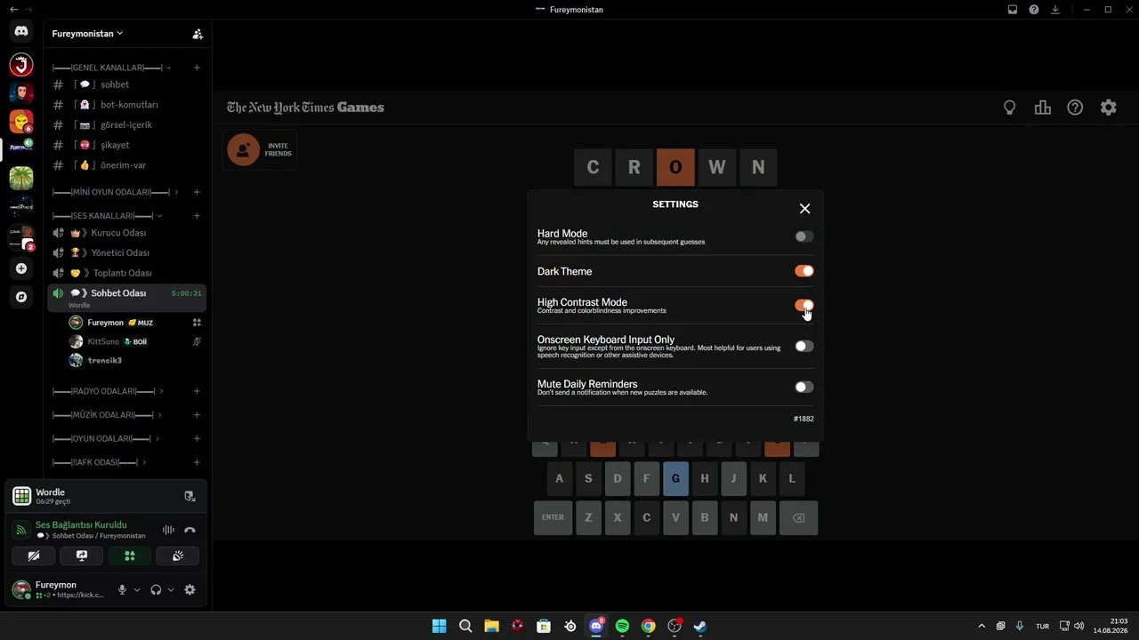Screen dimensions: 1139x640
Task: Expand the RADYO ODALARI category
Action: click(x=108, y=391)
